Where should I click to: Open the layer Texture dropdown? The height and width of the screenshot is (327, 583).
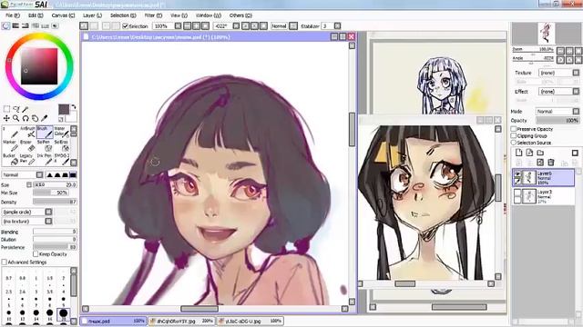[x=576, y=73]
